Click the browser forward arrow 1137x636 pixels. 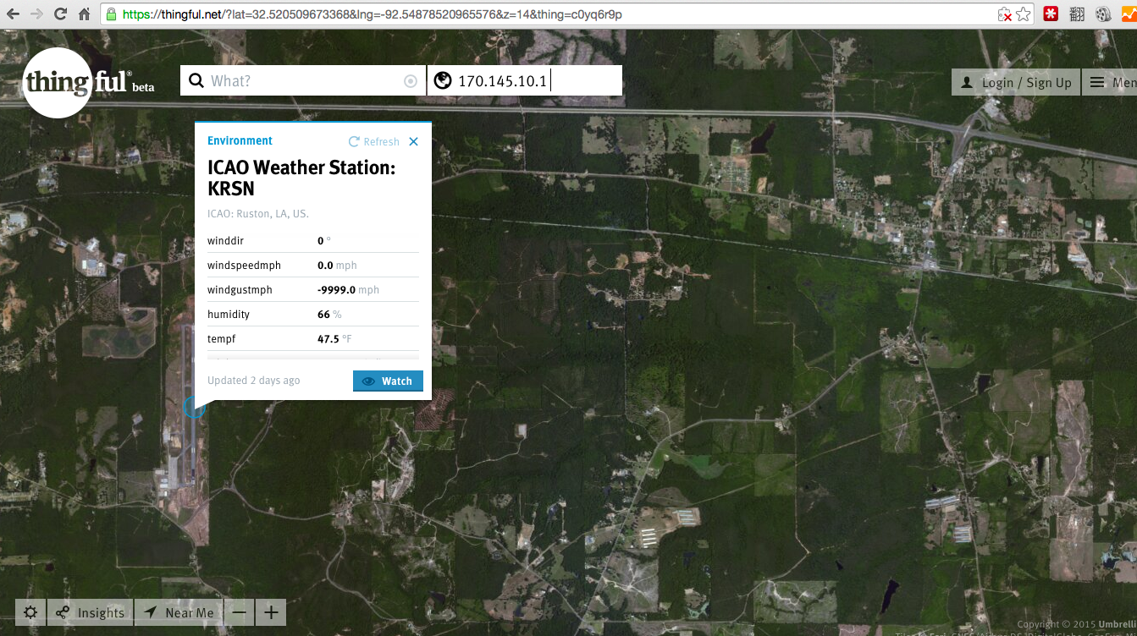coord(36,14)
